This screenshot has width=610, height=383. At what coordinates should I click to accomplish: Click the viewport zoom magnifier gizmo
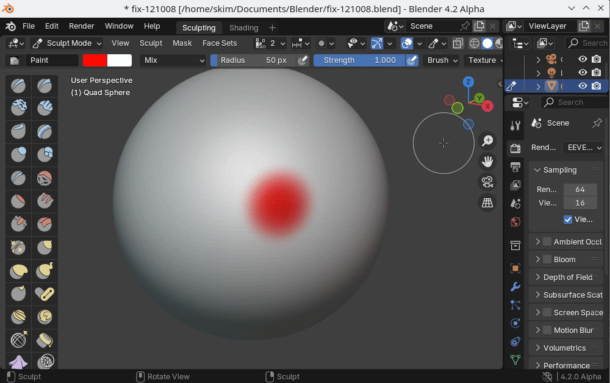tap(487, 141)
